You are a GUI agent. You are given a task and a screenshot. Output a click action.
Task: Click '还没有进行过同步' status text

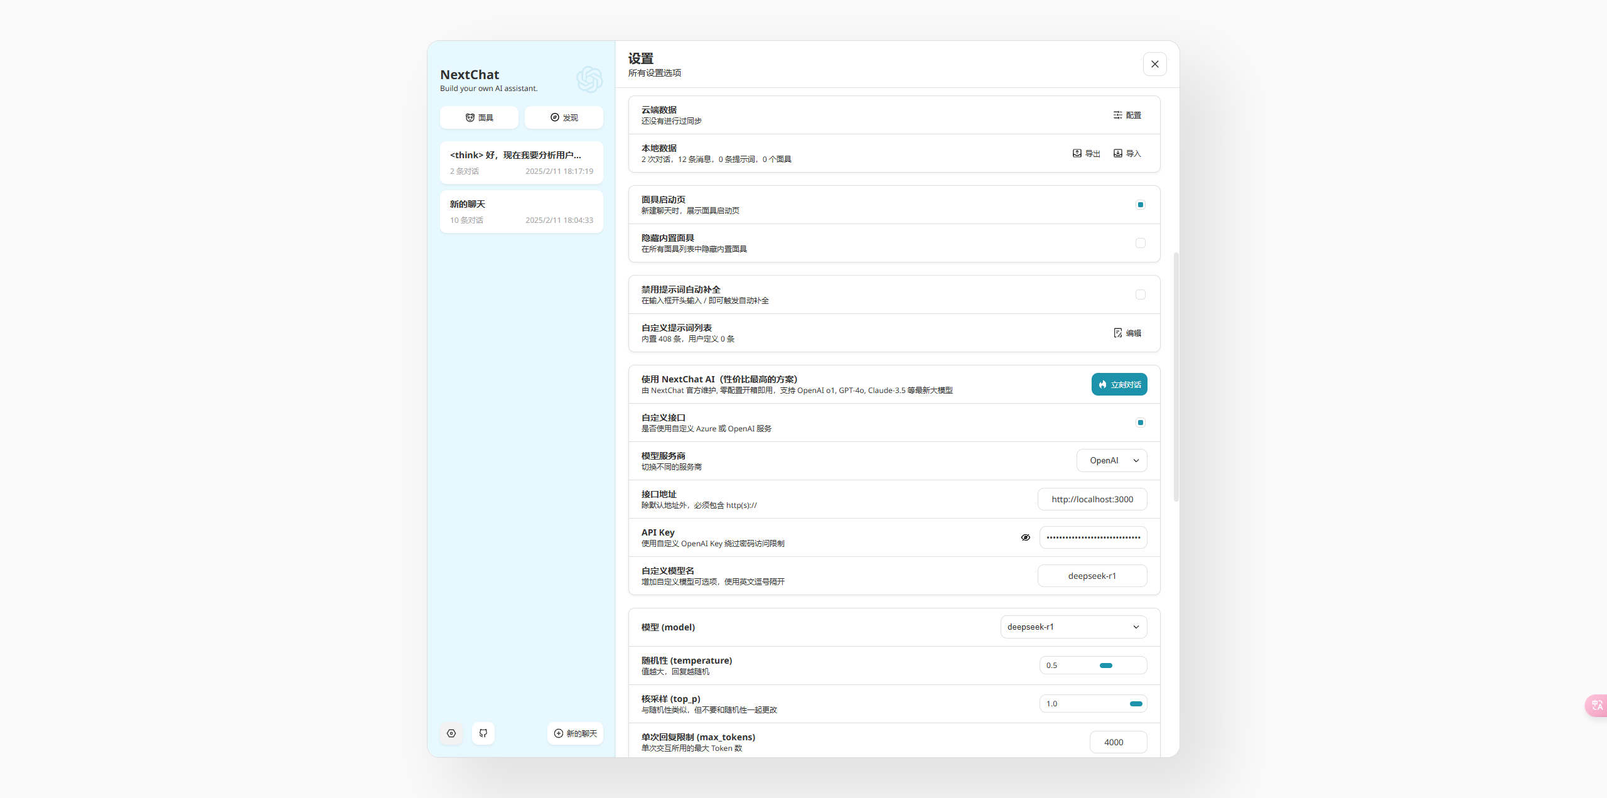672,121
